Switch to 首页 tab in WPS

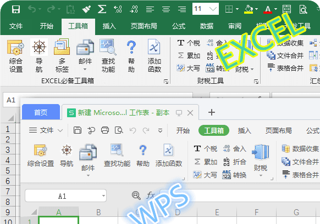[x=41, y=112]
